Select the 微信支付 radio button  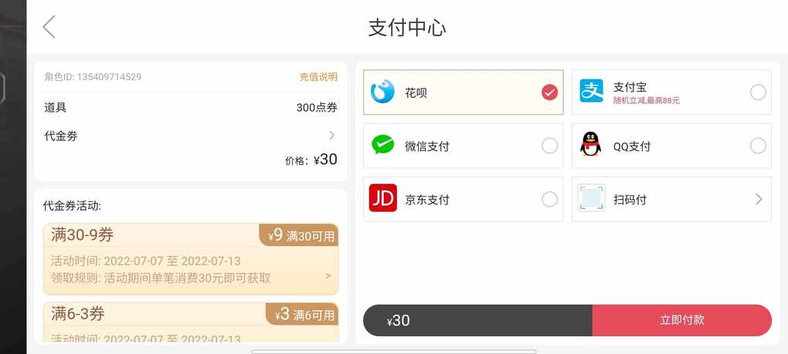point(550,146)
